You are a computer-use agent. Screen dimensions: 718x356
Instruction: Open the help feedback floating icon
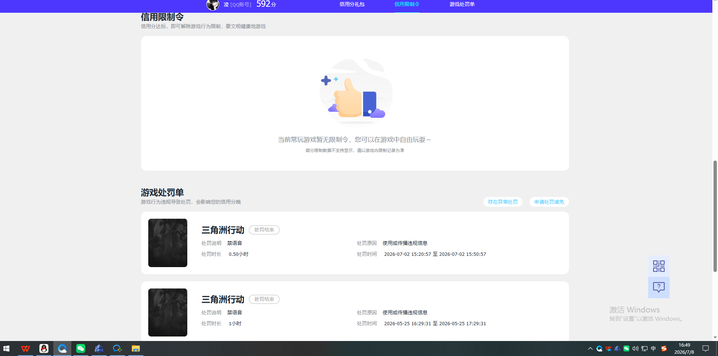659,287
